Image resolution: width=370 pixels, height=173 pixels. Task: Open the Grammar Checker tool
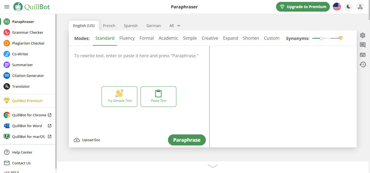click(28, 32)
